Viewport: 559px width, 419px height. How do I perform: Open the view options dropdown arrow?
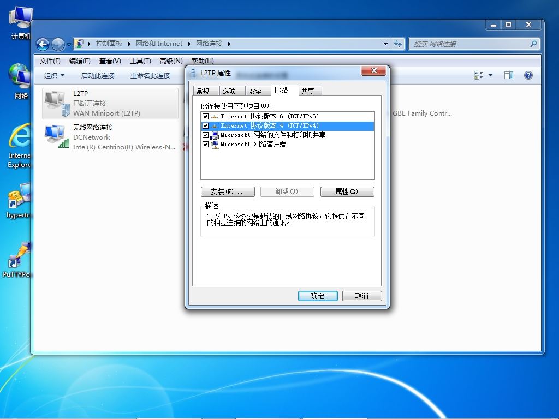490,75
